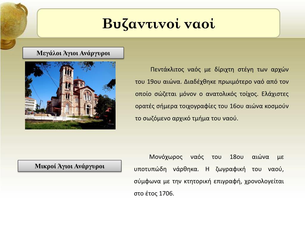This screenshot has height=229, width=305.
Task: Click the text 'Μονόχωρος ναός του 18ου αιώνα'
Action: (x=209, y=157)
